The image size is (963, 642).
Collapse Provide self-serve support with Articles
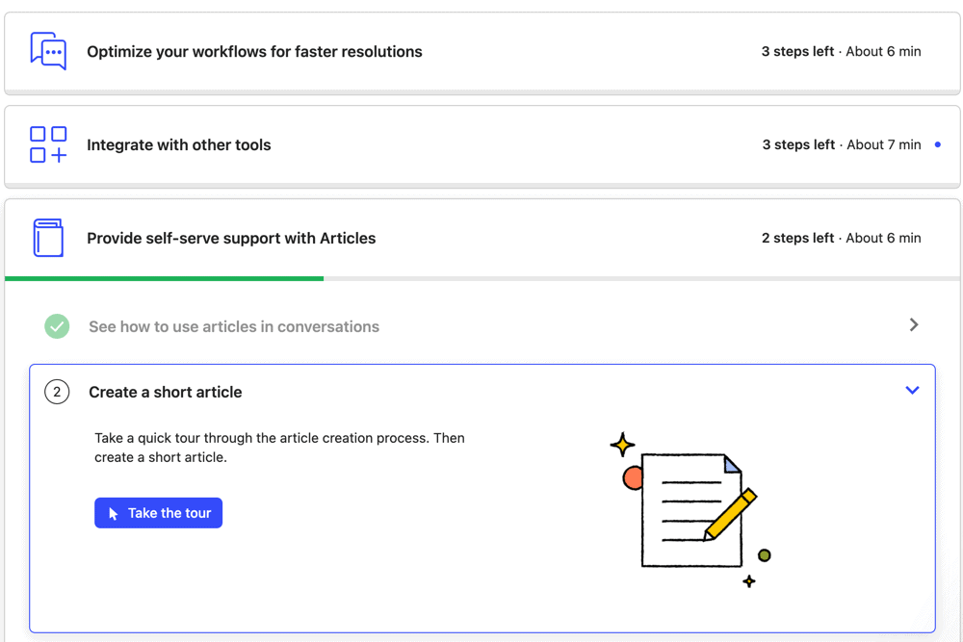tap(482, 238)
